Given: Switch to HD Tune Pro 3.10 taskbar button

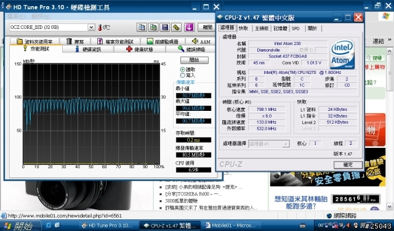Looking at the screenshot, I should click(x=108, y=225).
